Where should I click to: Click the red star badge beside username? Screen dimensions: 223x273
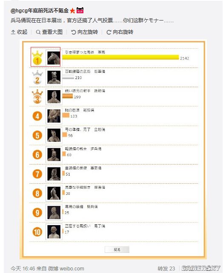(72, 11)
